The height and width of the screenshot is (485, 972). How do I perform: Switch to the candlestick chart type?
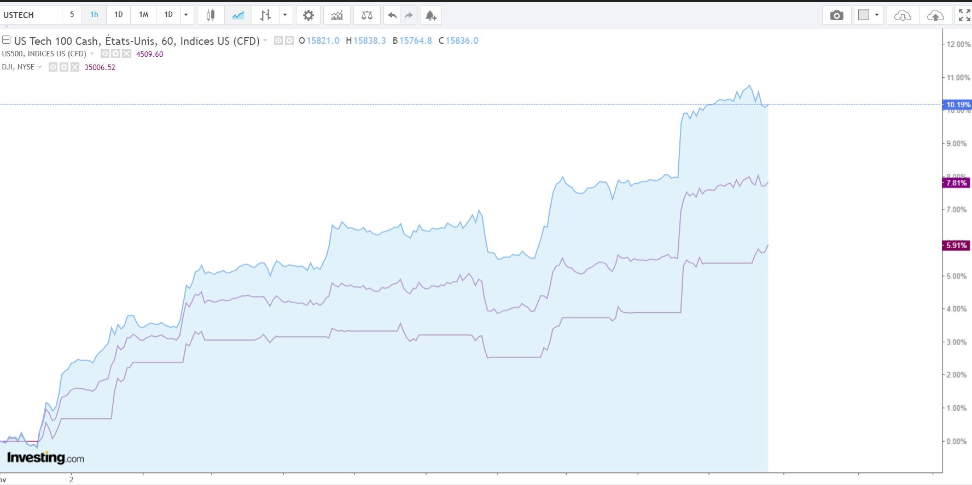coord(210,15)
